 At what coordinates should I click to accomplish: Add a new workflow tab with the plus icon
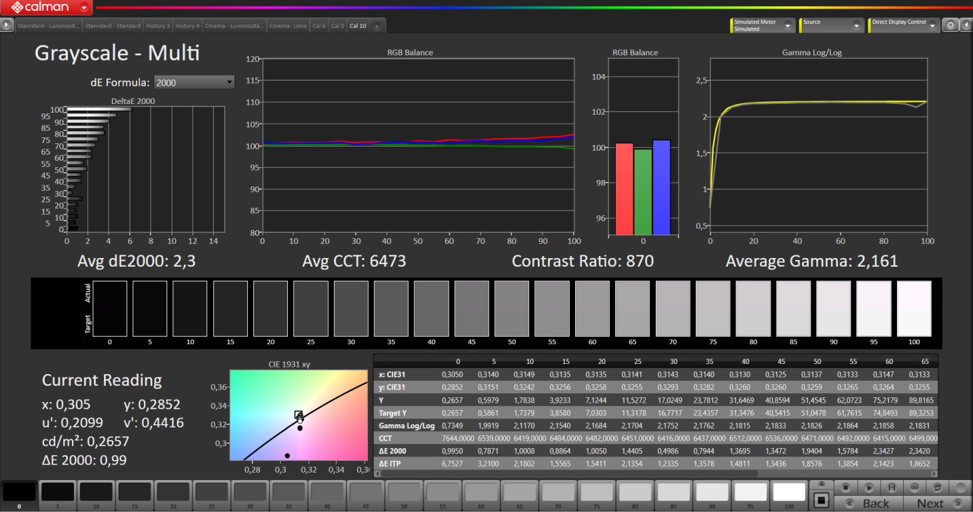(377, 26)
